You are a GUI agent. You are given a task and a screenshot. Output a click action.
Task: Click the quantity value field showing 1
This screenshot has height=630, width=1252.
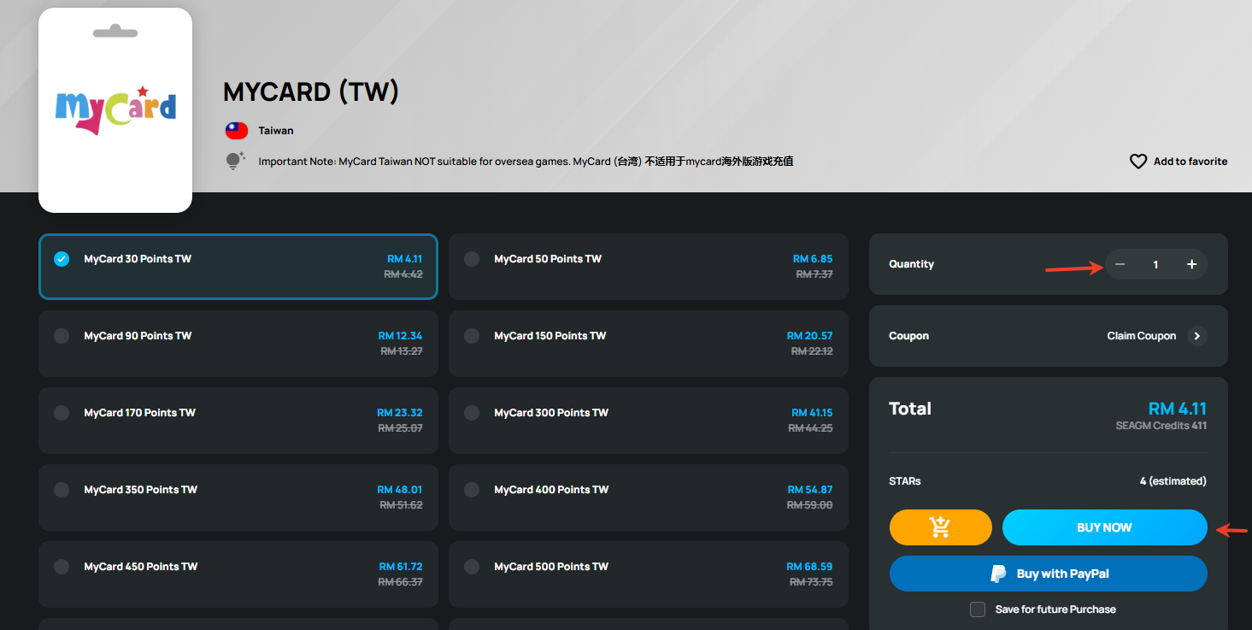(1155, 264)
